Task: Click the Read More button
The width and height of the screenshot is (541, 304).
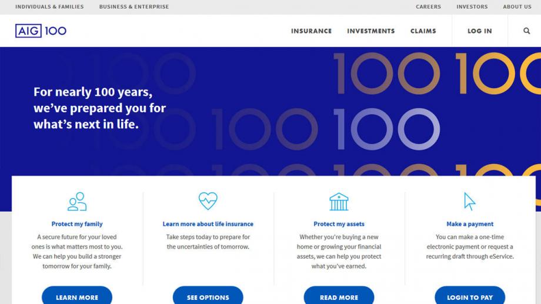Action: (x=339, y=297)
